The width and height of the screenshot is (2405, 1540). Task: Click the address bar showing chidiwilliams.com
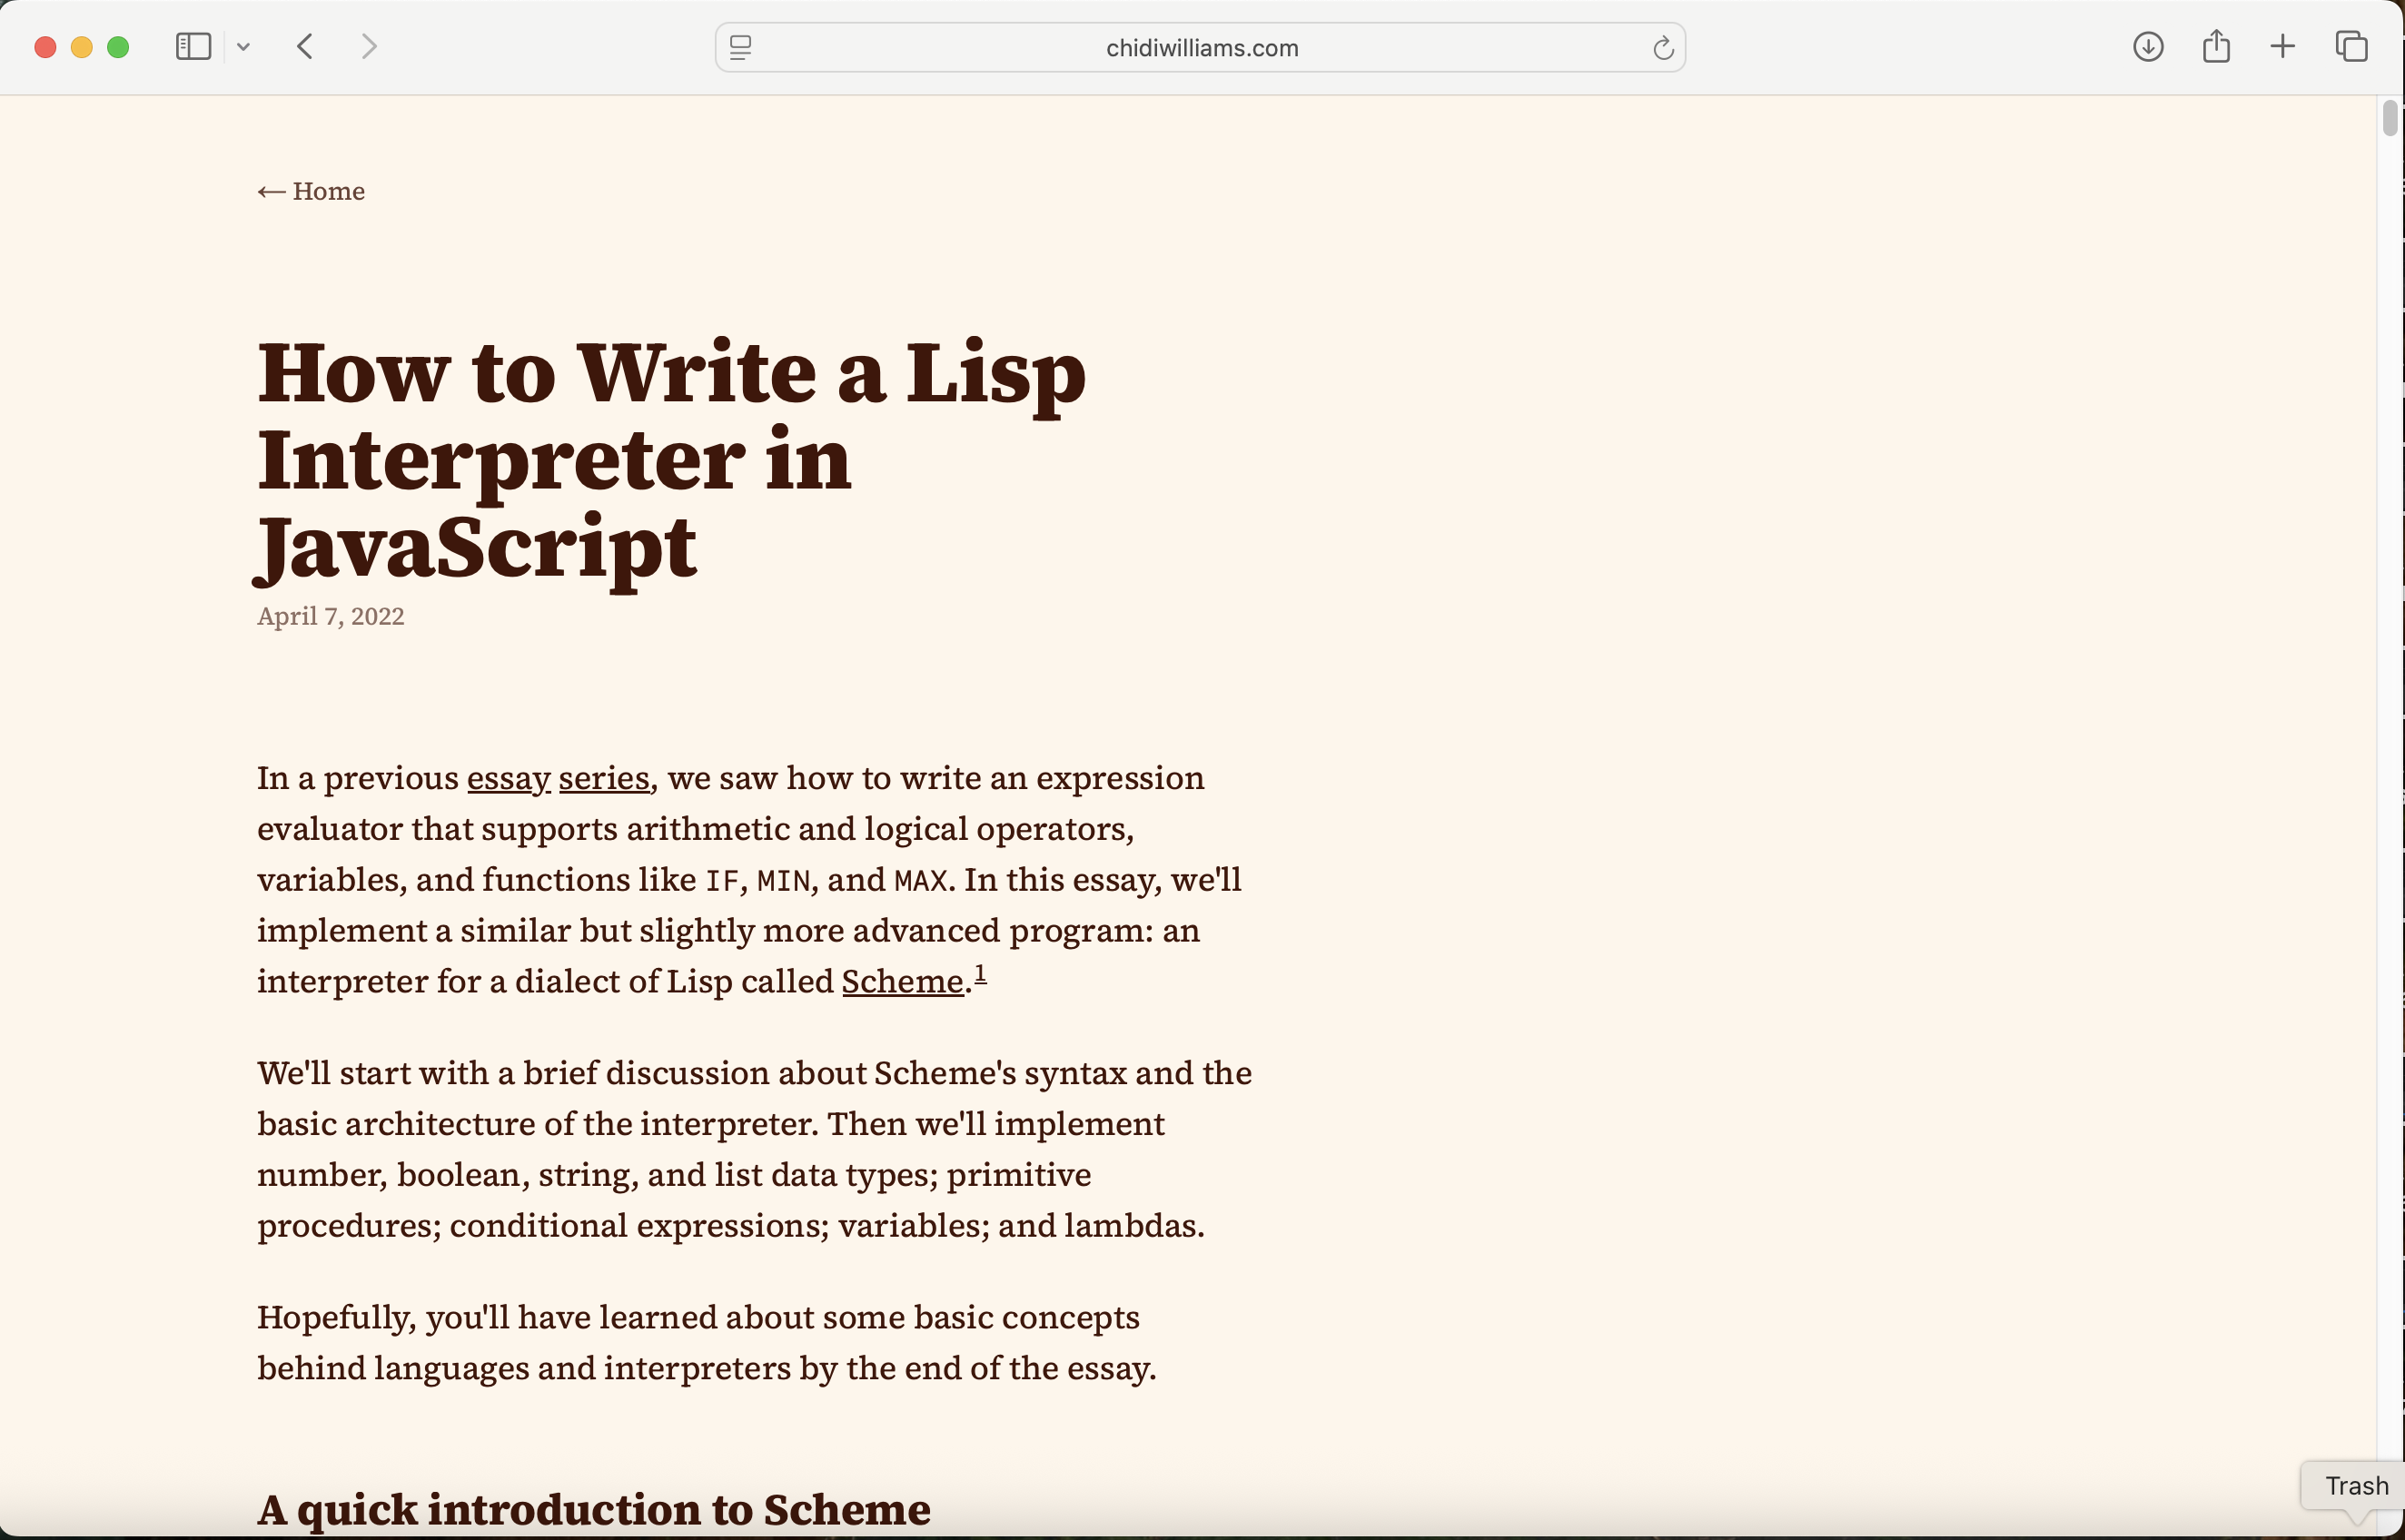(x=1202, y=47)
